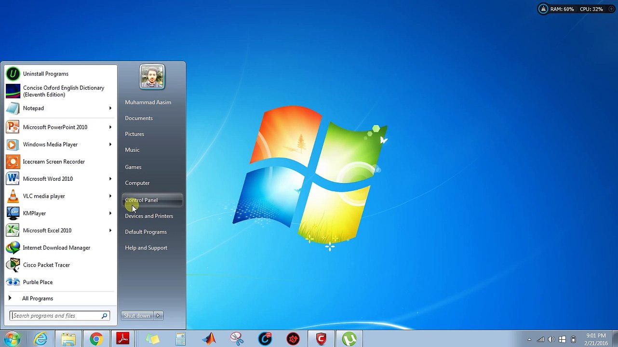
Task: Open shutdown options arrow menu
Action: 158,316
